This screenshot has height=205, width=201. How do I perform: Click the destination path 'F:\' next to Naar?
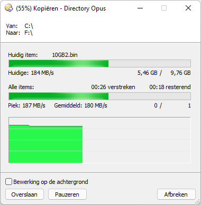[x=29, y=33]
